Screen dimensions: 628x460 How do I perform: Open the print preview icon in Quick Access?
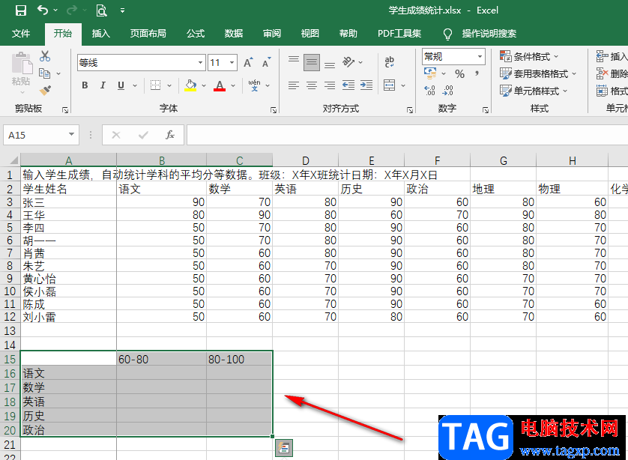click(101, 10)
